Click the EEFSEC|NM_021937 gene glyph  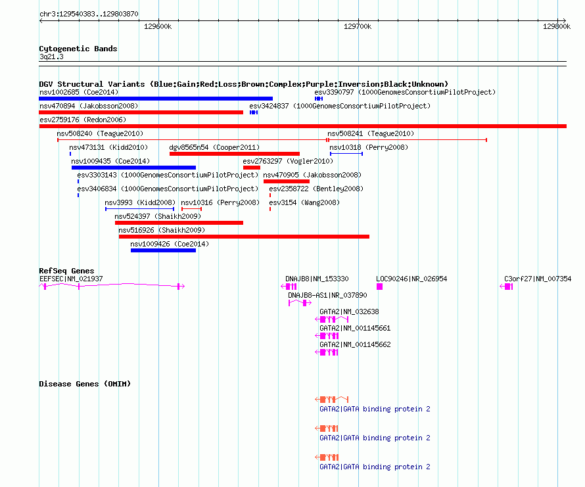click(x=112, y=287)
